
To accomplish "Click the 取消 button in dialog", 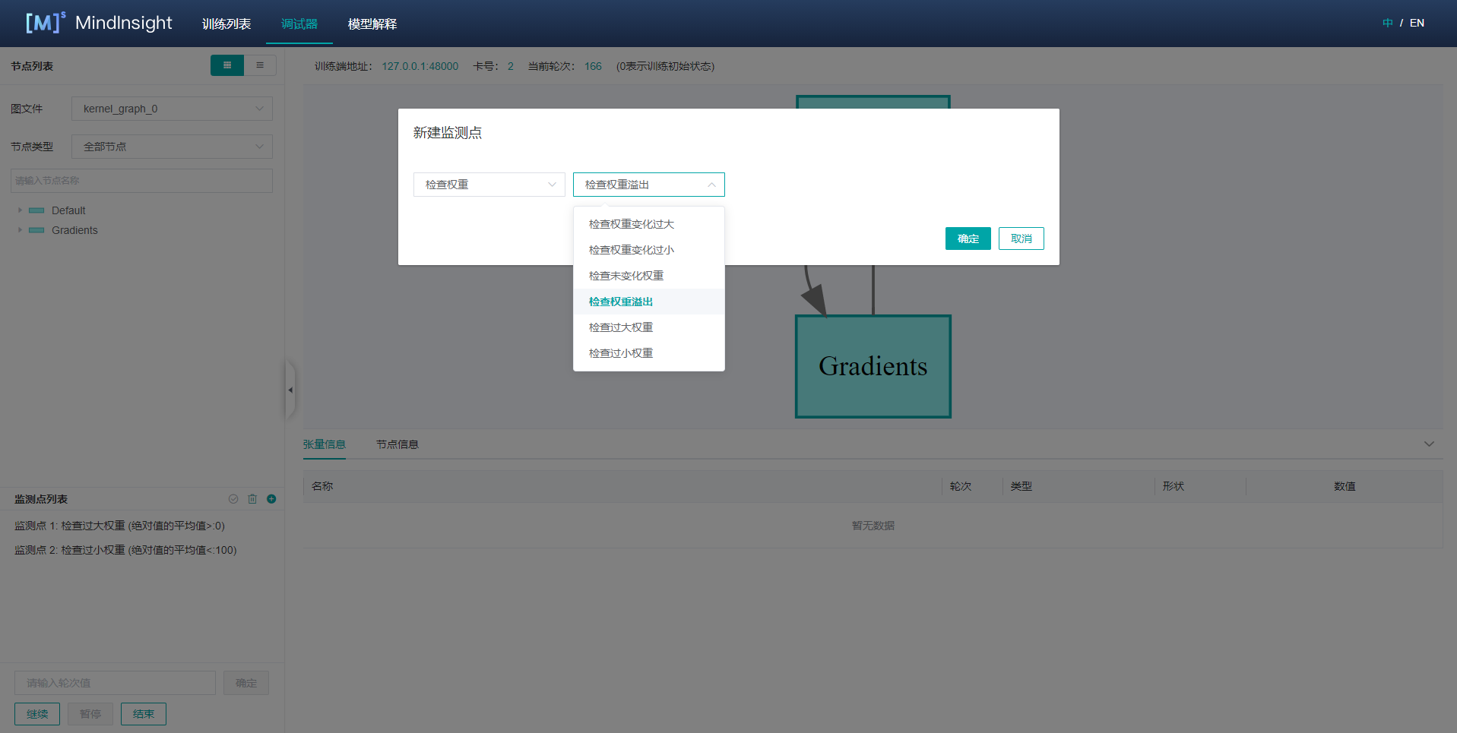I will [1021, 239].
